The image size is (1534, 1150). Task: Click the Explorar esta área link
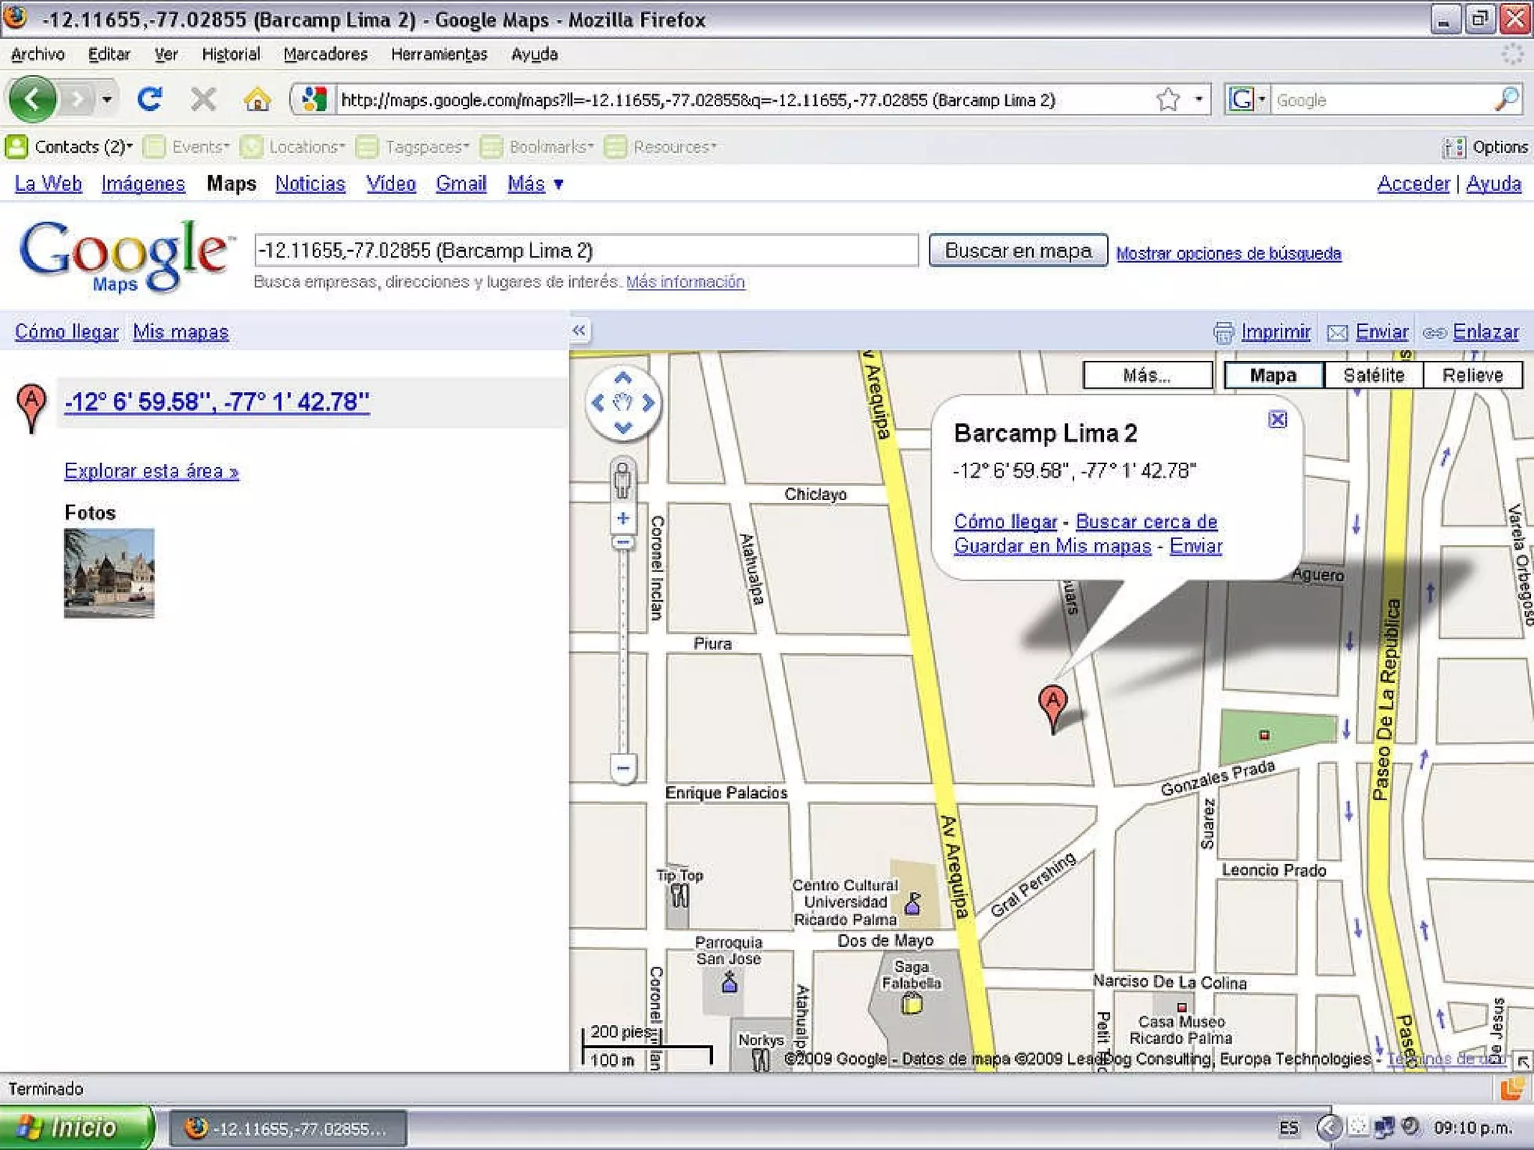coord(151,471)
